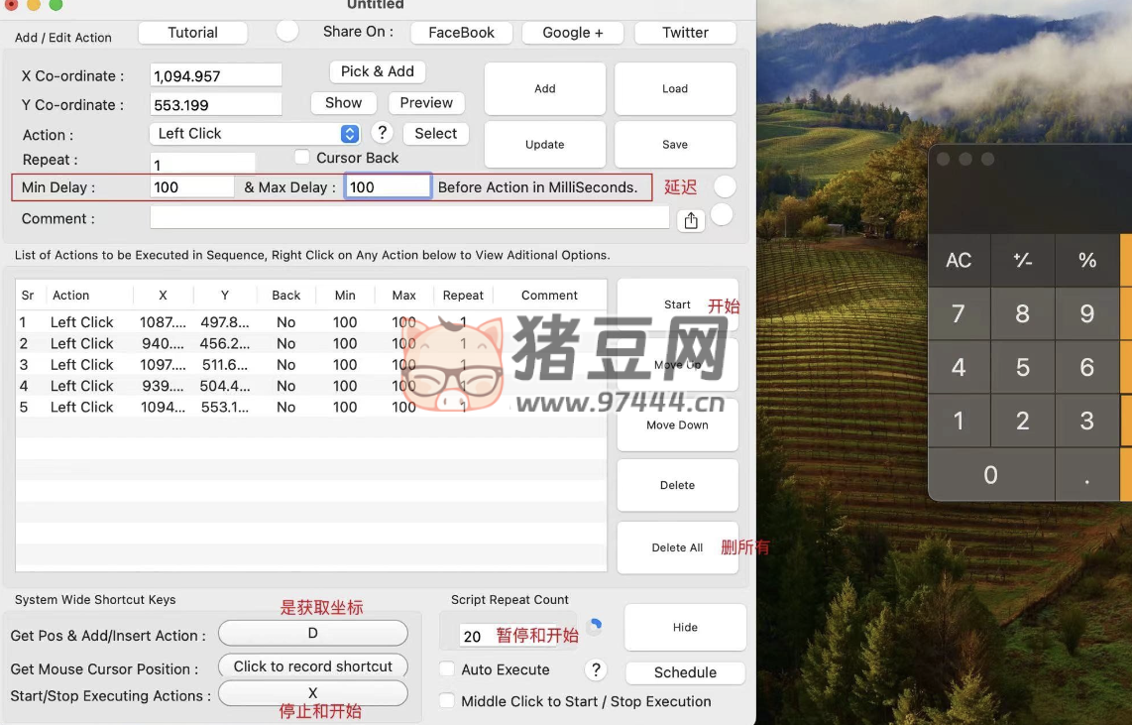Click the round button right of delay row
Screen dimensions: 1132x725
click(725, 186)
